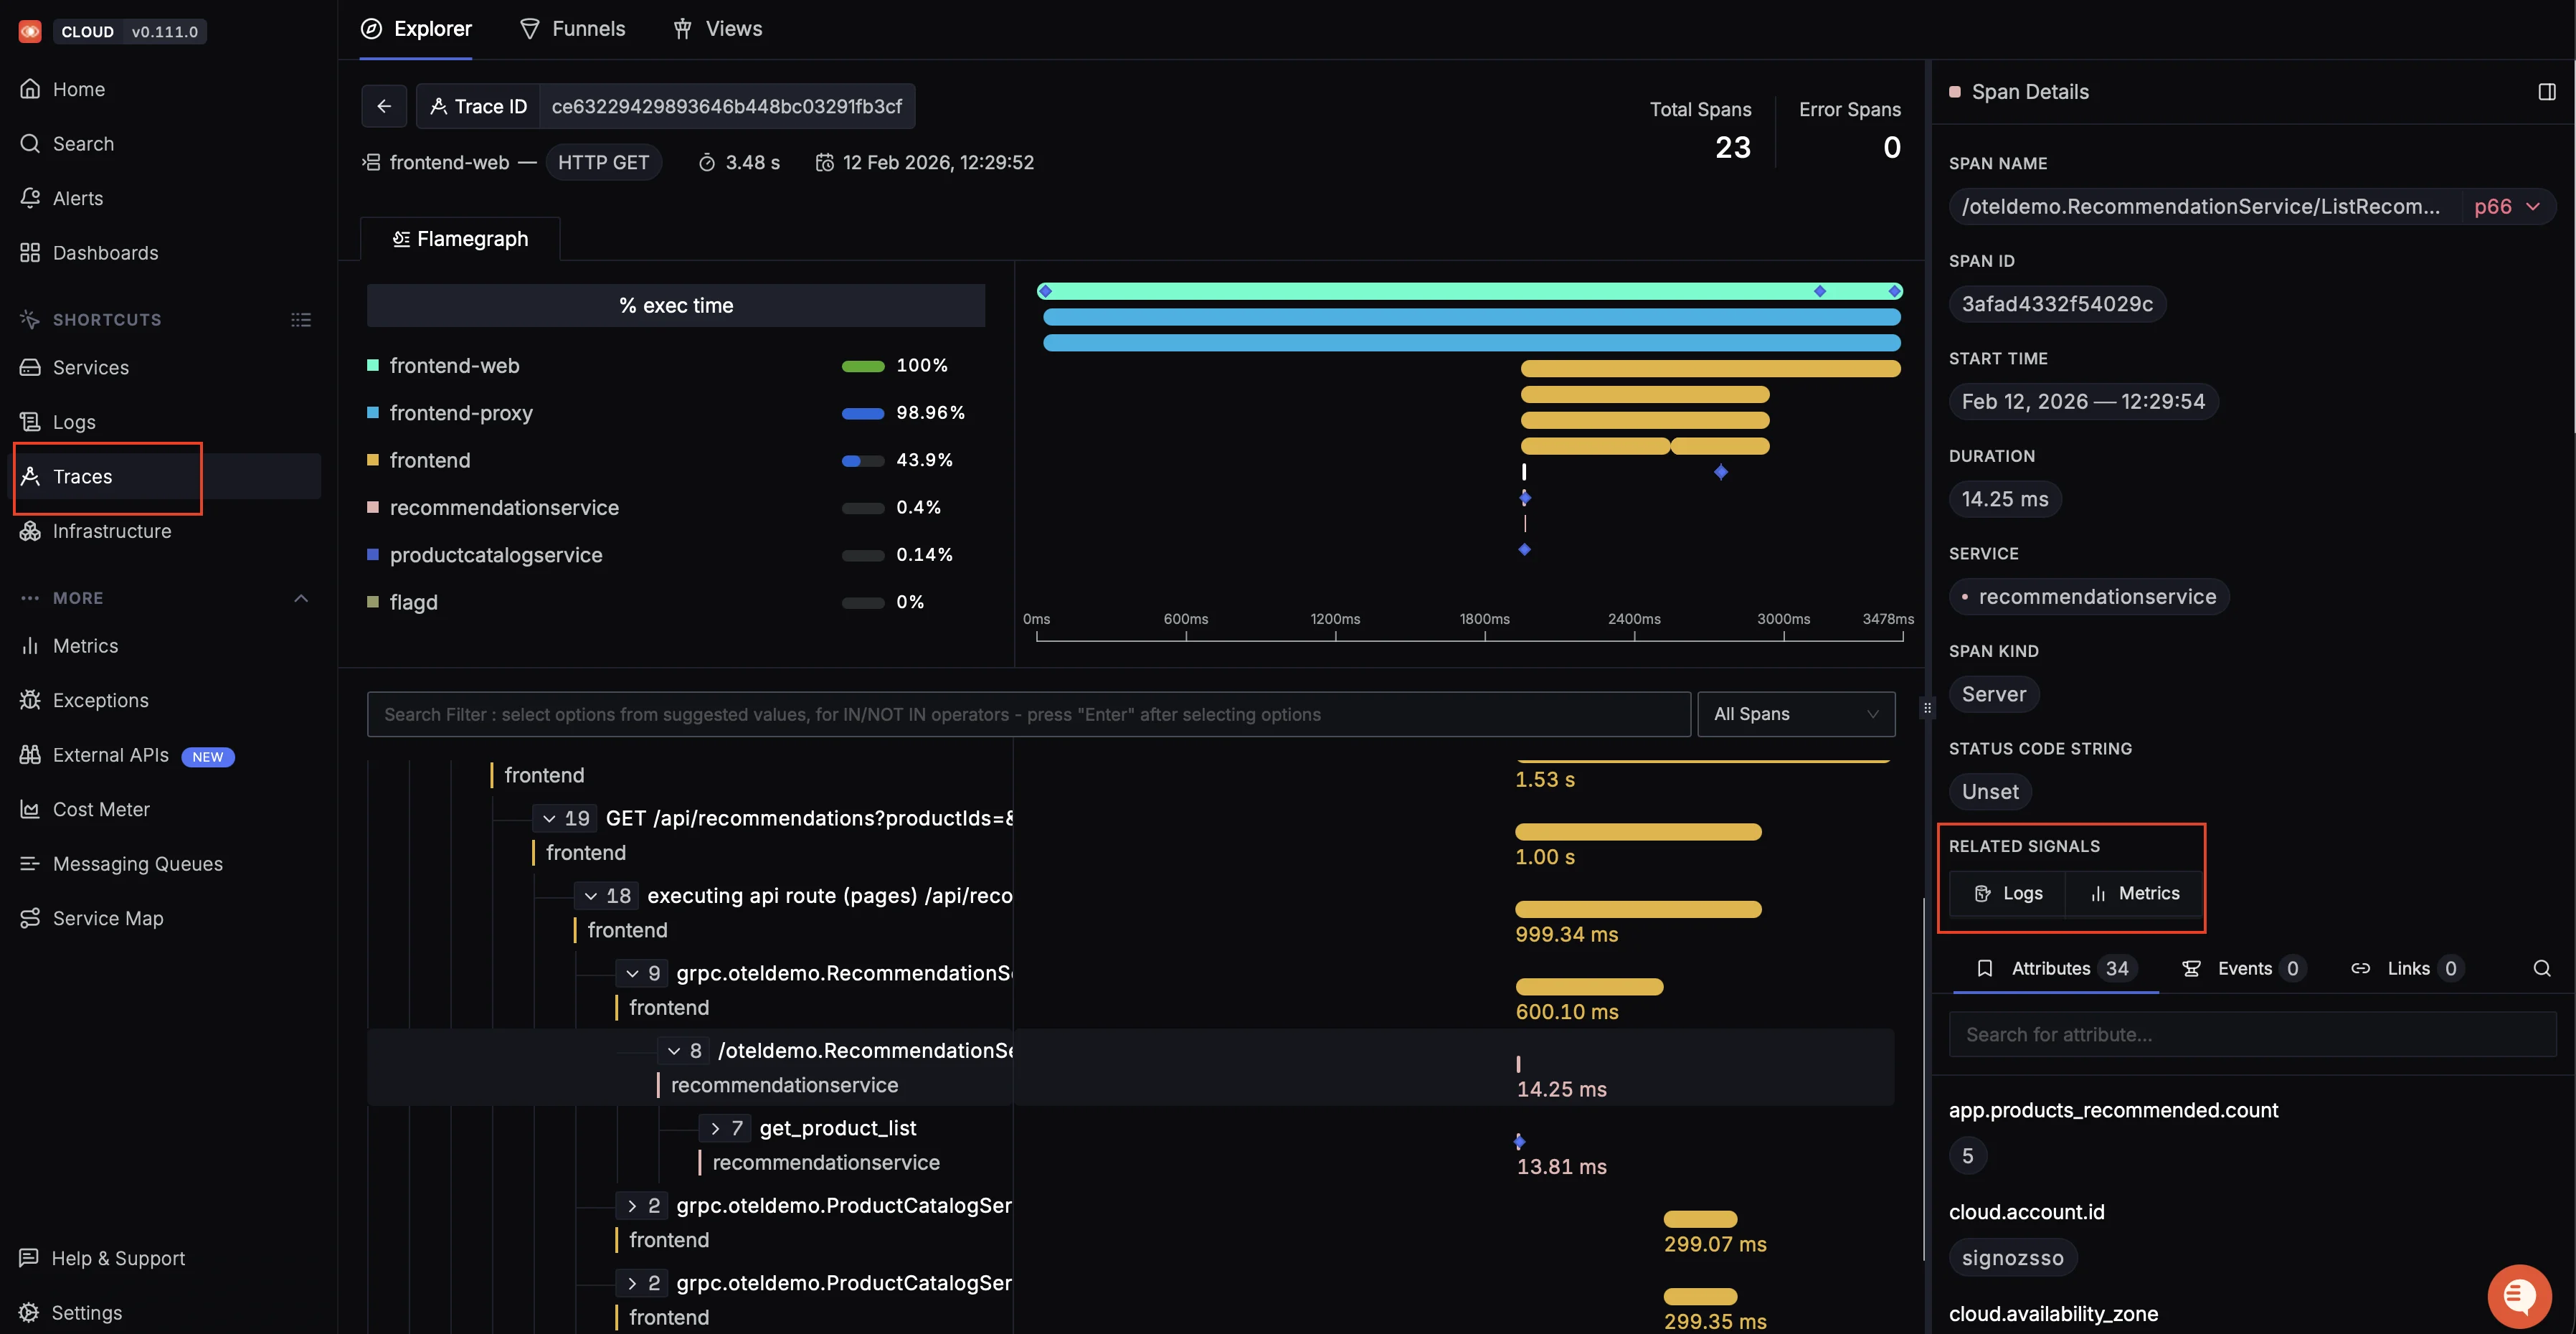Open Dashboards from the sidebar

tap(105, 252)
